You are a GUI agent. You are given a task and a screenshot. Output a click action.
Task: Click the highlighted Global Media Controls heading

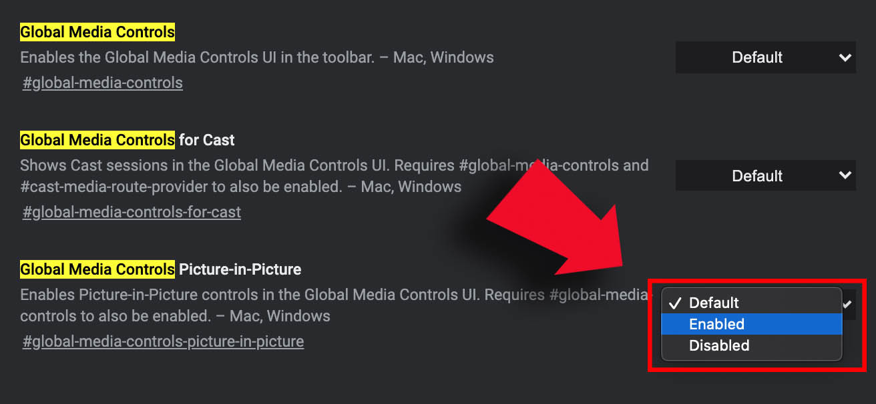pyautogui.click(x=97, y=31)
